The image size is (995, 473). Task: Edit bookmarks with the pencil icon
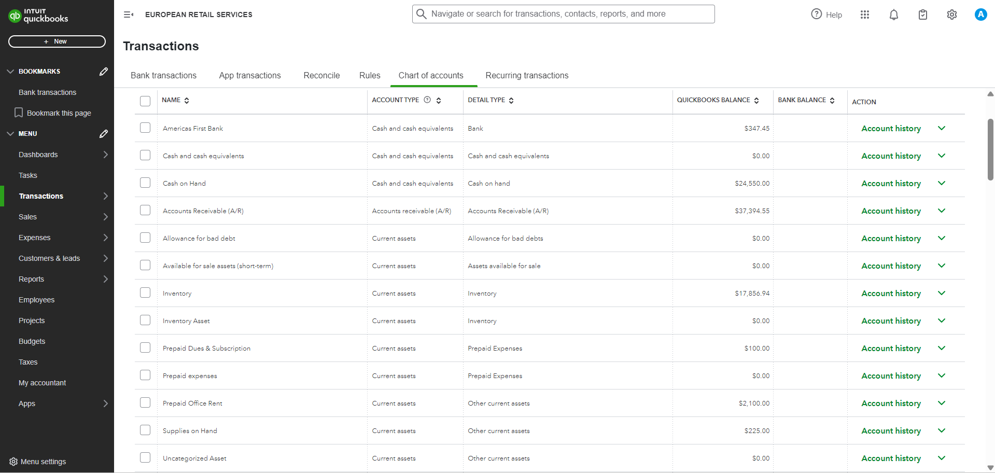tap(104, 72)
